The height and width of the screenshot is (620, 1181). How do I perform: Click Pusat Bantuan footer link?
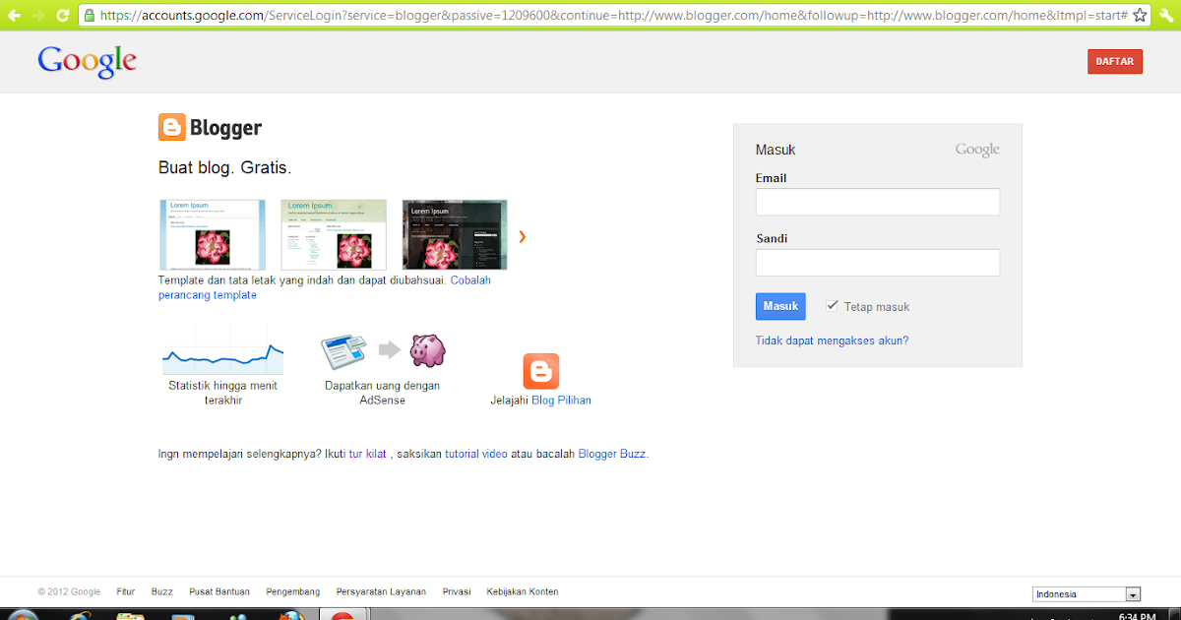pyautogui.click(x=219, y=591)
